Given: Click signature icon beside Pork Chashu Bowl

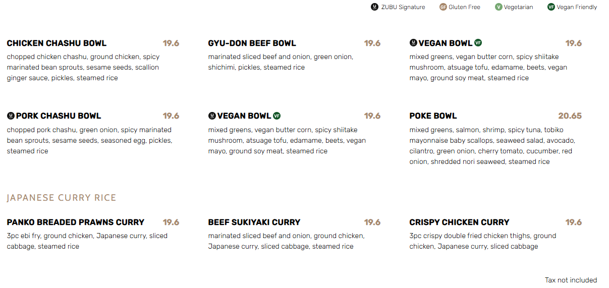Looking at the screenshot, I should tap(11, 116).
